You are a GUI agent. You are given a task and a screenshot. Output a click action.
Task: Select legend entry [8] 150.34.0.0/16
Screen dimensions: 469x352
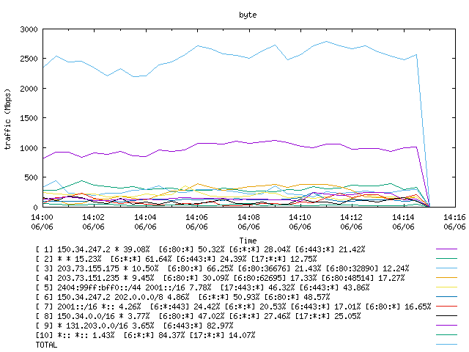pos(198,316)
